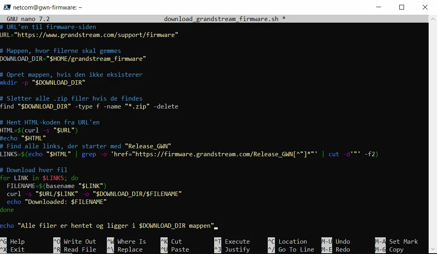
Task: Click comment '# Download hver fil'
Action: click(34, 170)
